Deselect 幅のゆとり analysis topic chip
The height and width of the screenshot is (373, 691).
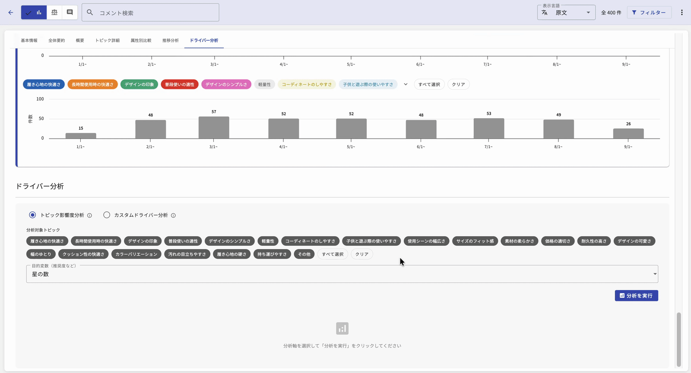click(41, 254)
